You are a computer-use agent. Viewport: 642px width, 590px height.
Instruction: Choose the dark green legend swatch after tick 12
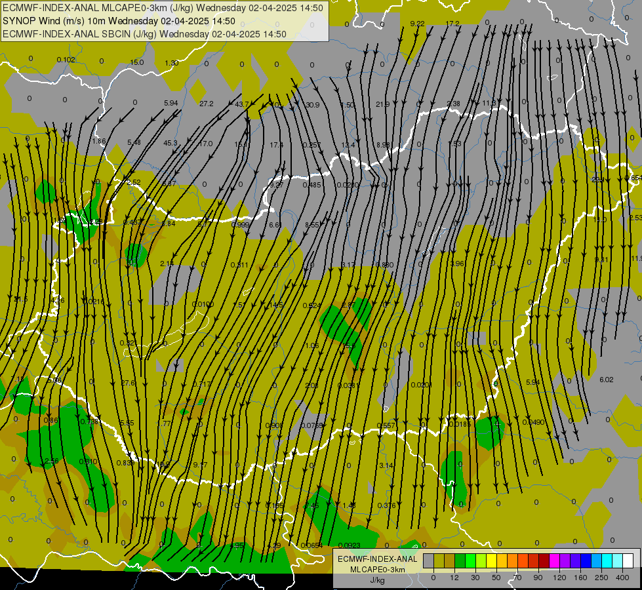[x=460, y=561]
